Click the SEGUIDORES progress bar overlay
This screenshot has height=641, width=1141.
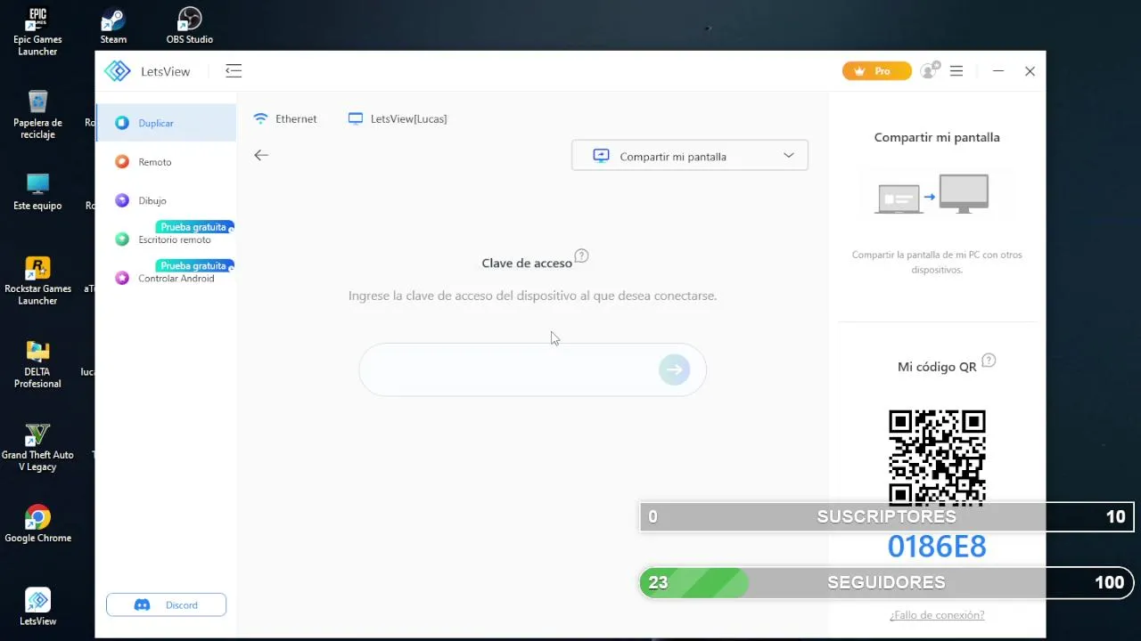[x=886, y=582]
